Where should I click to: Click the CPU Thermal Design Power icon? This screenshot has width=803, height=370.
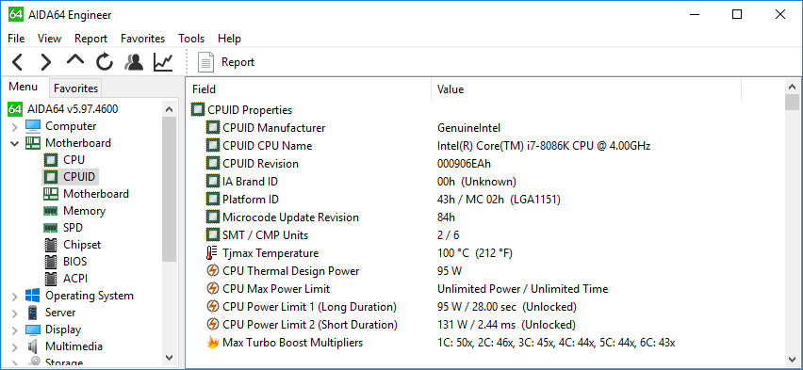click(x=212, y=271)
